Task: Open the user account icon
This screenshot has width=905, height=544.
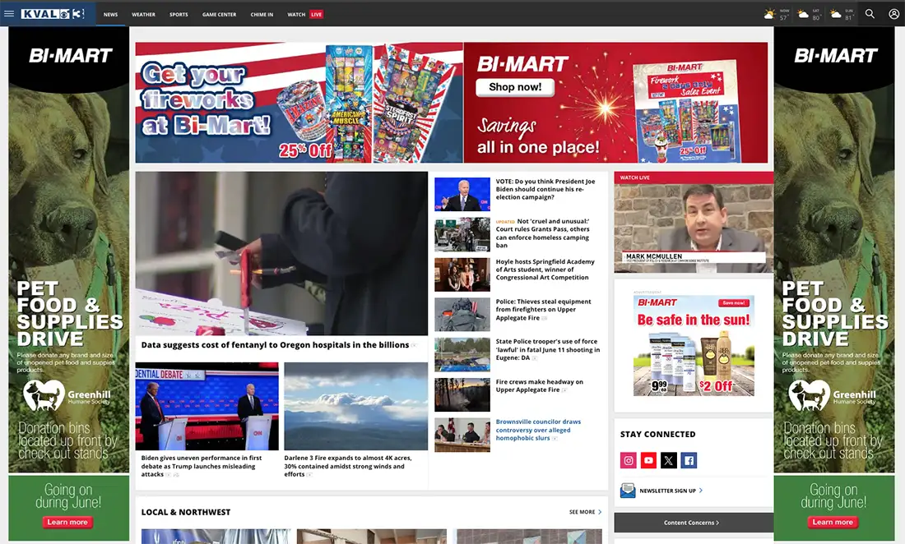Action: [x=893, y=14]
